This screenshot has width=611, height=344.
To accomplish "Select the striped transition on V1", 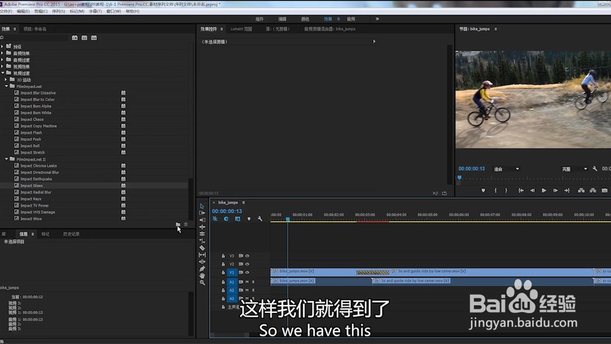I will pyautogui.click(x=373, y=273).
